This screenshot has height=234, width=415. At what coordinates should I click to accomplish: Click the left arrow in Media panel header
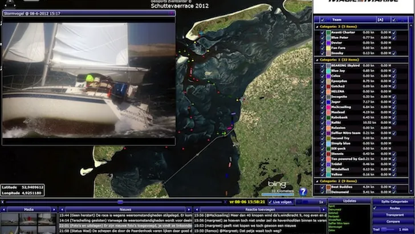tap(5, 209)
